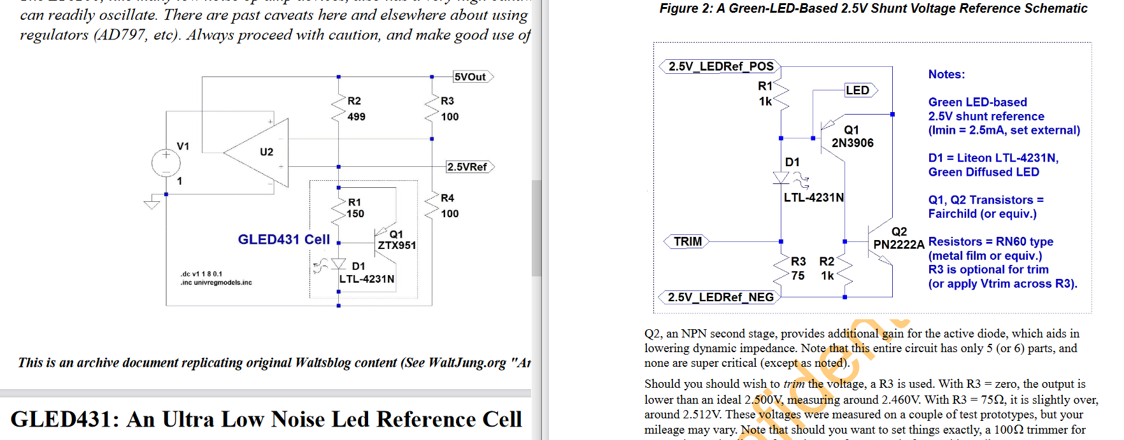The width and height of the screenshot is (1124, 440).
Task: Click the voltage source circle symbol V1
Action: (x=166, y=164)
